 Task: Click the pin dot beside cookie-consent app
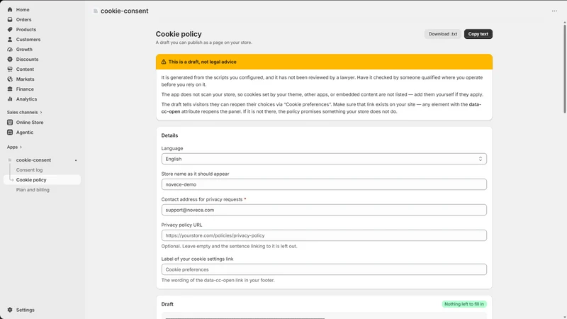[x=76, y=160]
